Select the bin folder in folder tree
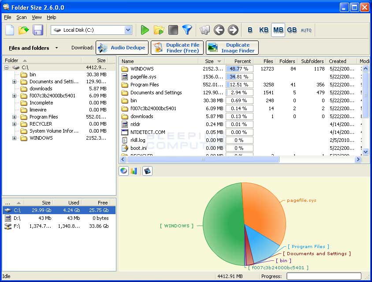The width and height of the screenshot is (372, 282). [33, 74]
